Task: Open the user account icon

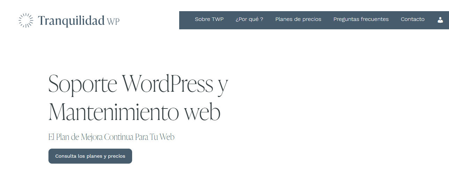Action: [440, 20]
